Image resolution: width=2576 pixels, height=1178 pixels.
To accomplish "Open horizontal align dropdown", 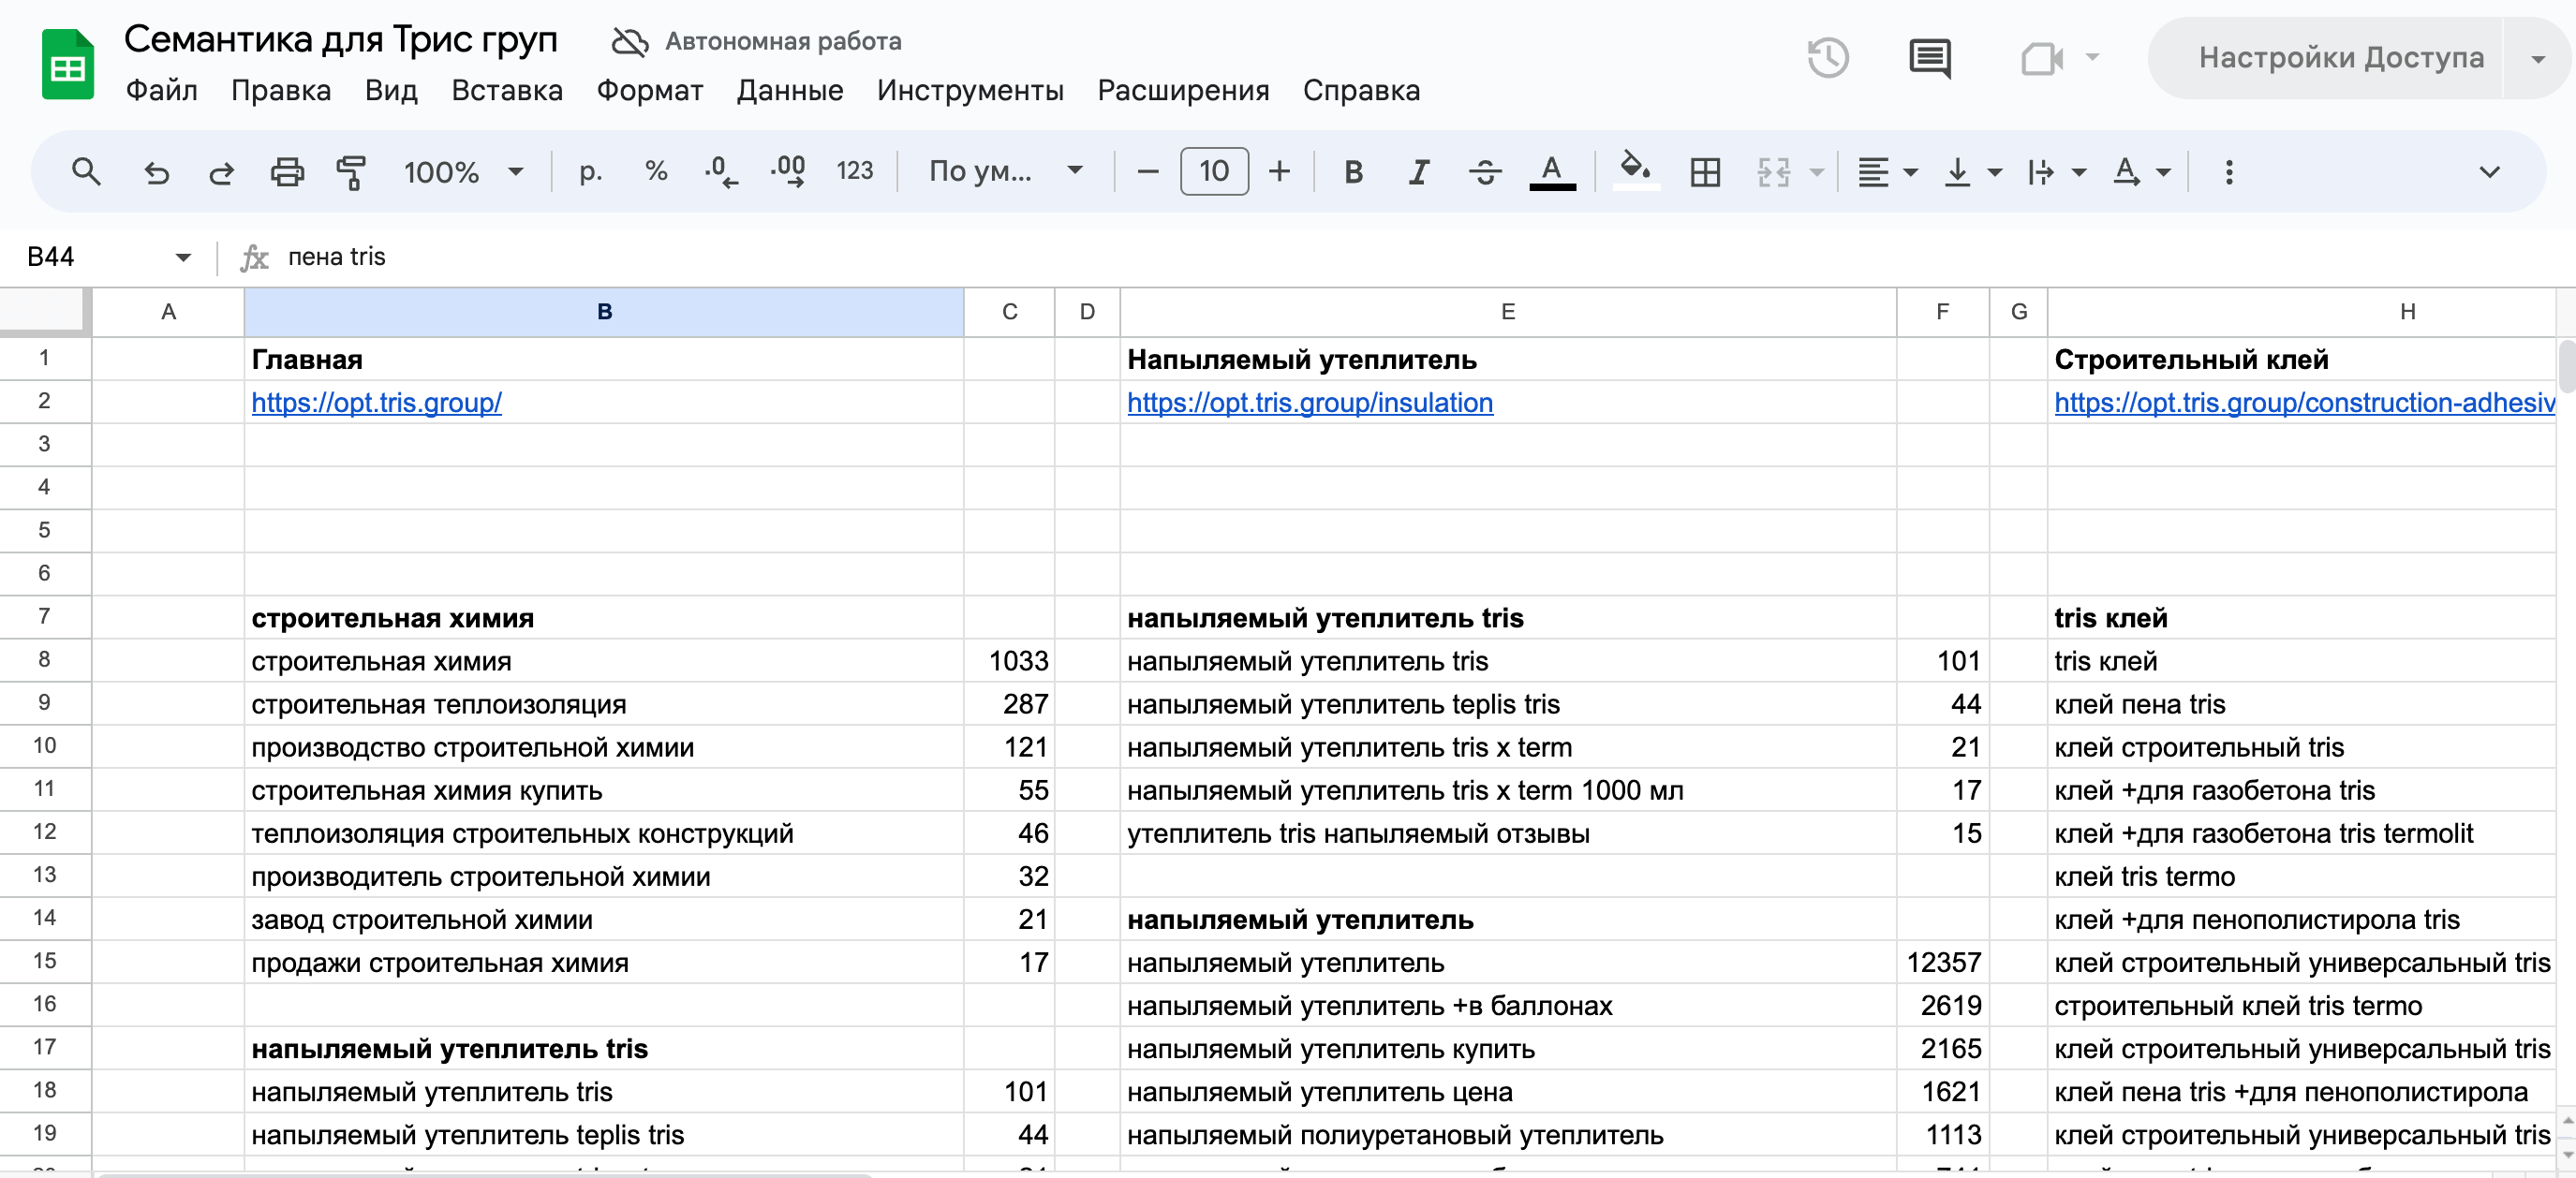I will point(1887,172).
